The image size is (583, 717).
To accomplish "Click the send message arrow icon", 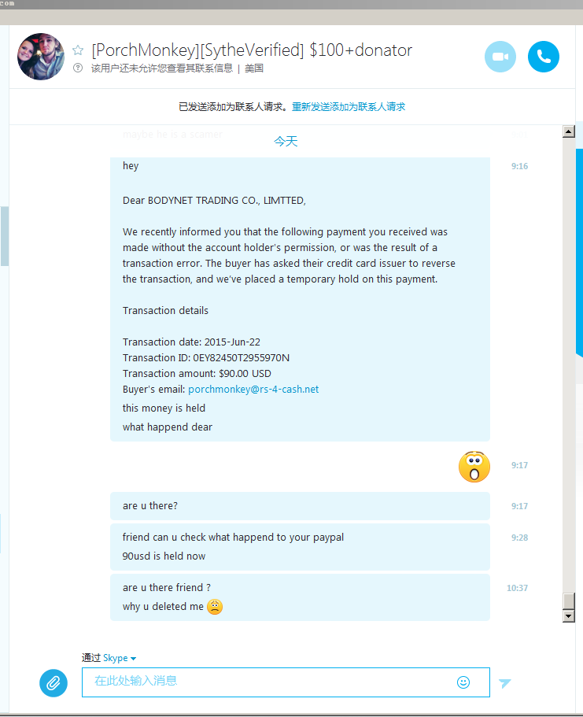I will 505,683.
